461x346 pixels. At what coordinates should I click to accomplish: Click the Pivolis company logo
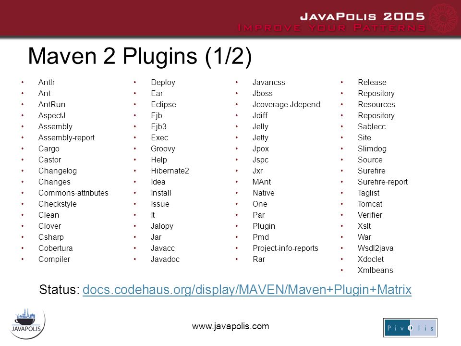410,328
